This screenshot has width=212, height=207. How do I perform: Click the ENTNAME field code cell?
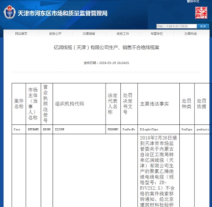pyautogui.click(x=33, y=129)
